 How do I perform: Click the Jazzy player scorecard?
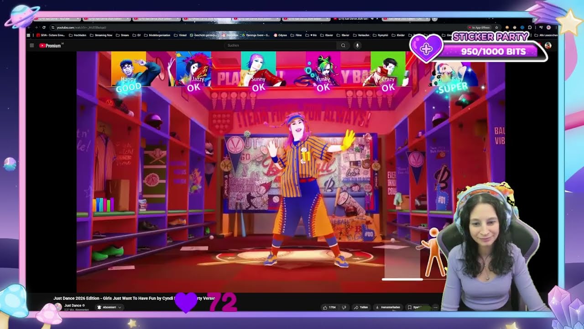click(x=194, y=72)
